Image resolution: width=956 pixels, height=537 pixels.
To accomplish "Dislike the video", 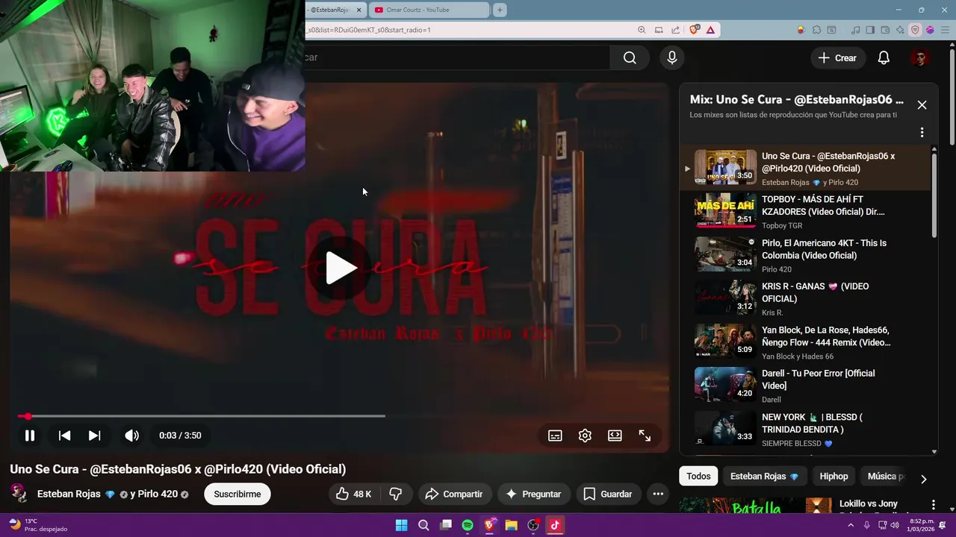I will 396,494.
